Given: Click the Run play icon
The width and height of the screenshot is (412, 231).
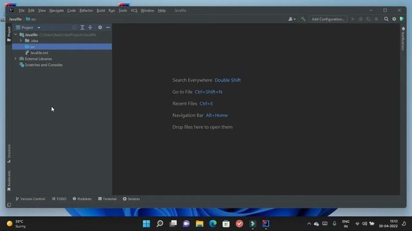Looking at the screenshot, I should click(x=353, y=19).
